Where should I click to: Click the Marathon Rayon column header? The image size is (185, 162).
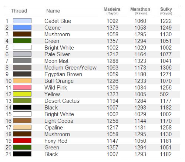tap(140, 11)
